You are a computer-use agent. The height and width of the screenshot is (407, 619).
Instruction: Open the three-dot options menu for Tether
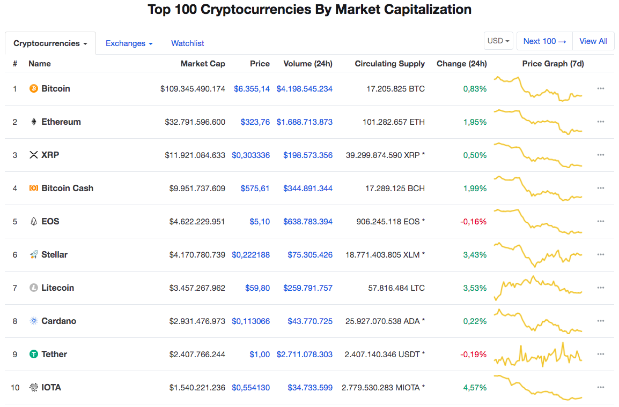(x=600, y=354)
